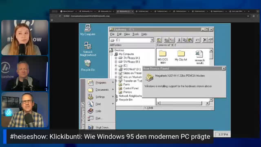This screenshot has width=261, height=147.
Task: Click the browser reload icon
Action: pos(60,16)
